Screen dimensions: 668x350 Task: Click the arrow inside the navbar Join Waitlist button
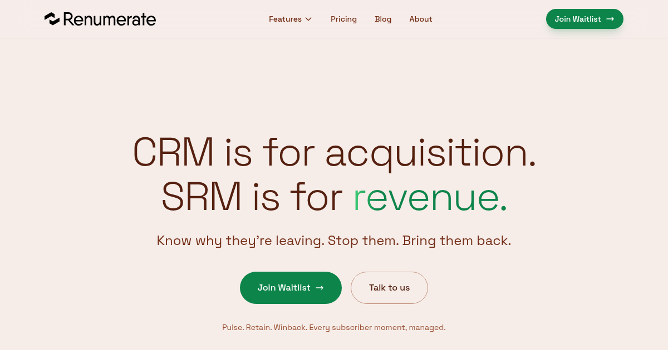tap(610, 19)
